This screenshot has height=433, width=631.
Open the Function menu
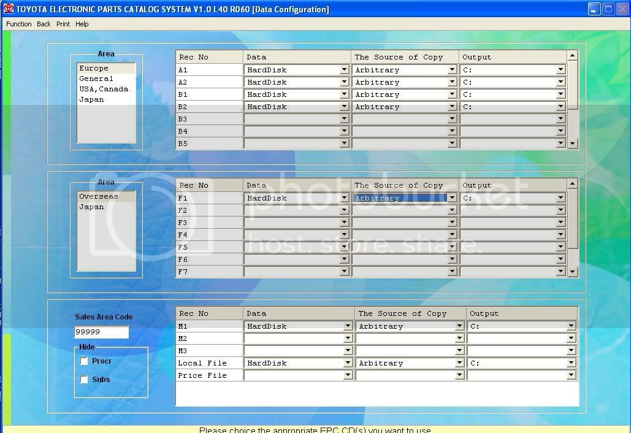pos(19,24)
